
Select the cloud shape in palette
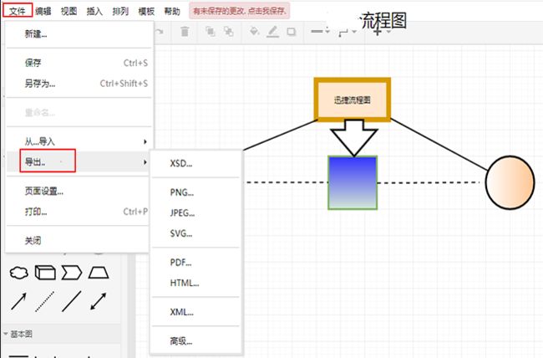click(18, 273)
